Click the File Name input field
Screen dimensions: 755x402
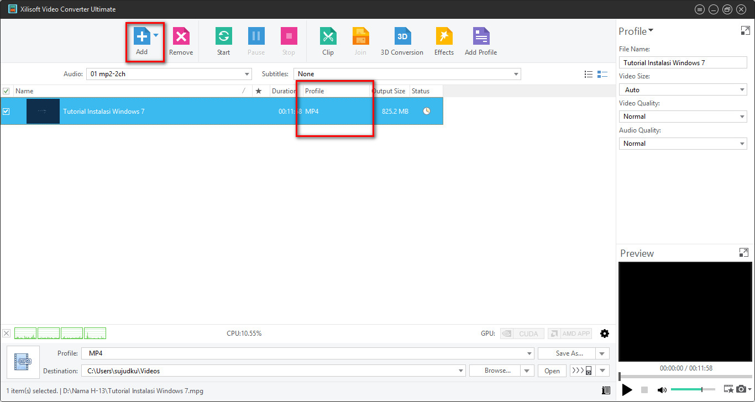tap(683, 62)
